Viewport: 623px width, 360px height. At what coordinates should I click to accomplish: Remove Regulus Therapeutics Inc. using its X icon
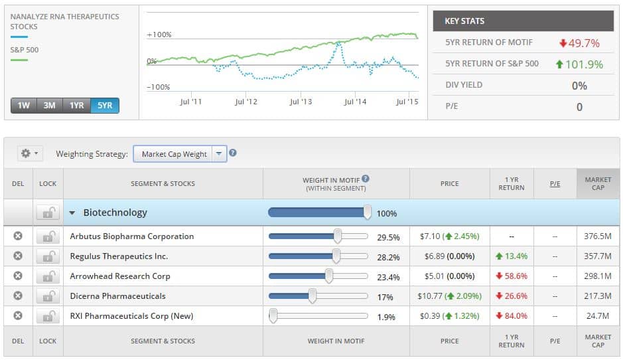18,256
